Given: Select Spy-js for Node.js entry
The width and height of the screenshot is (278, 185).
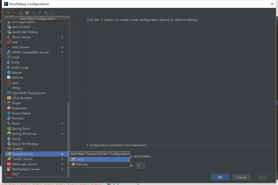Looking at the screenshot, I should click(x=36, y=144).
